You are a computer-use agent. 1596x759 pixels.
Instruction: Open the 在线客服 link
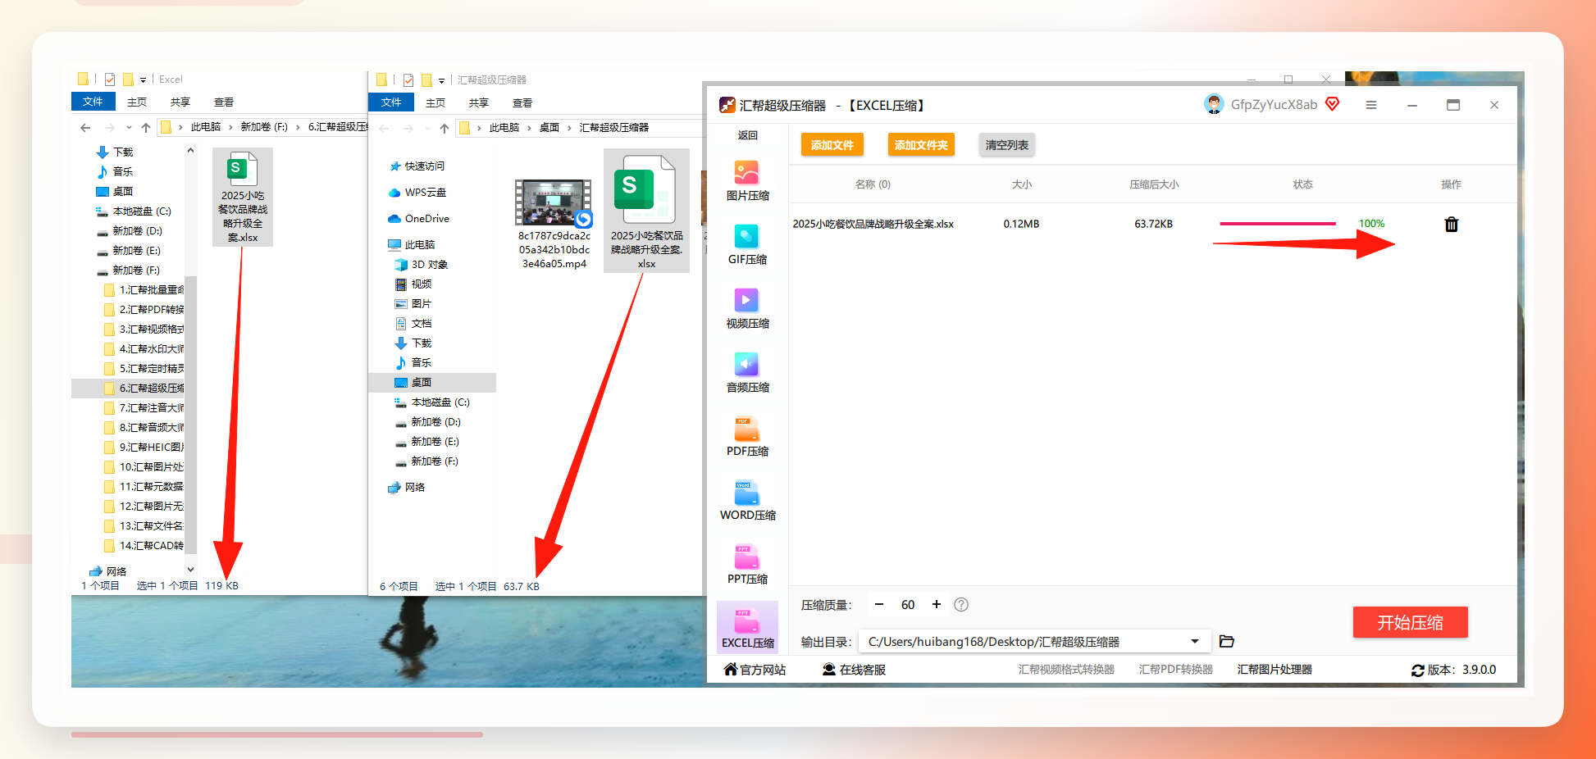pyautogui.click(x=854, y=670)
